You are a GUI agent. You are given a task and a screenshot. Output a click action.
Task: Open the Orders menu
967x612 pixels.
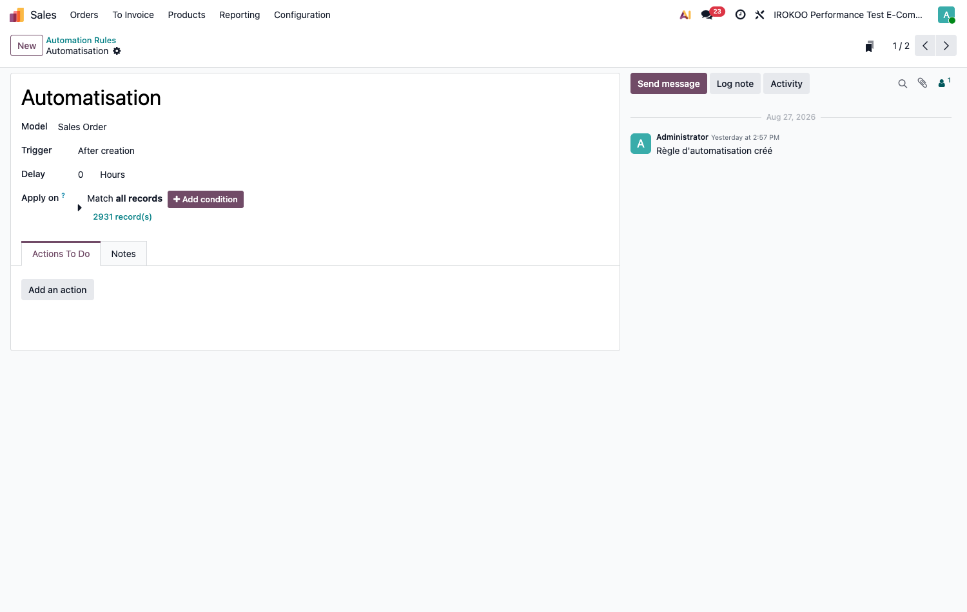pyautogui.click(x=84, y=15)
